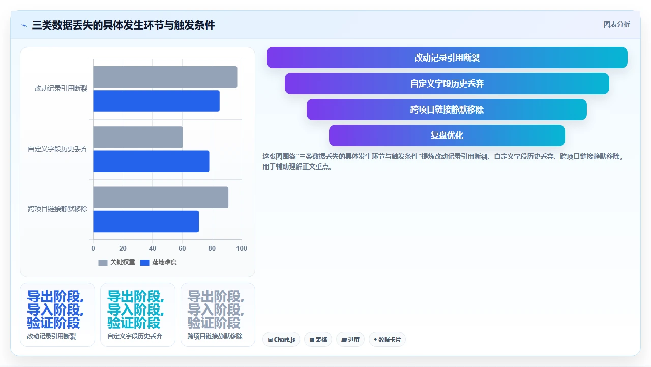Image resolution: width=651 pixels, height=367 pixels.
Task: Click the 数据卡片 tag
Action: 387,340
